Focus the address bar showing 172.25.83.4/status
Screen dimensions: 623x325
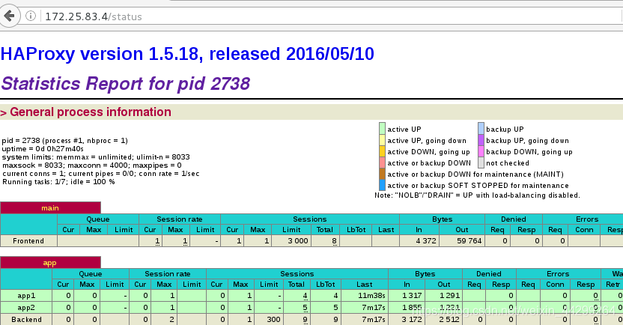[x=317, y=16]
